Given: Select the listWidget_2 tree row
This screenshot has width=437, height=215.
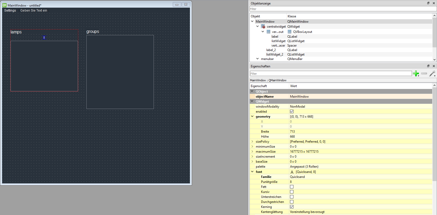Looking at the screenshot, I should 341,54.
